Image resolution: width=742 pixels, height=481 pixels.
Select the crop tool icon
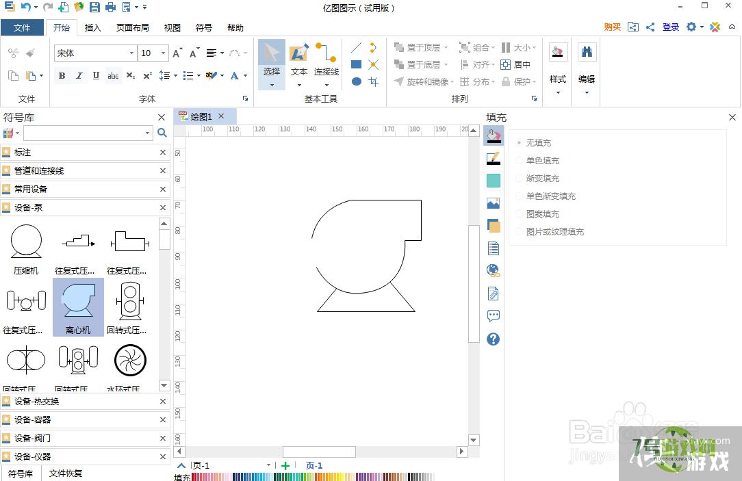373,81
